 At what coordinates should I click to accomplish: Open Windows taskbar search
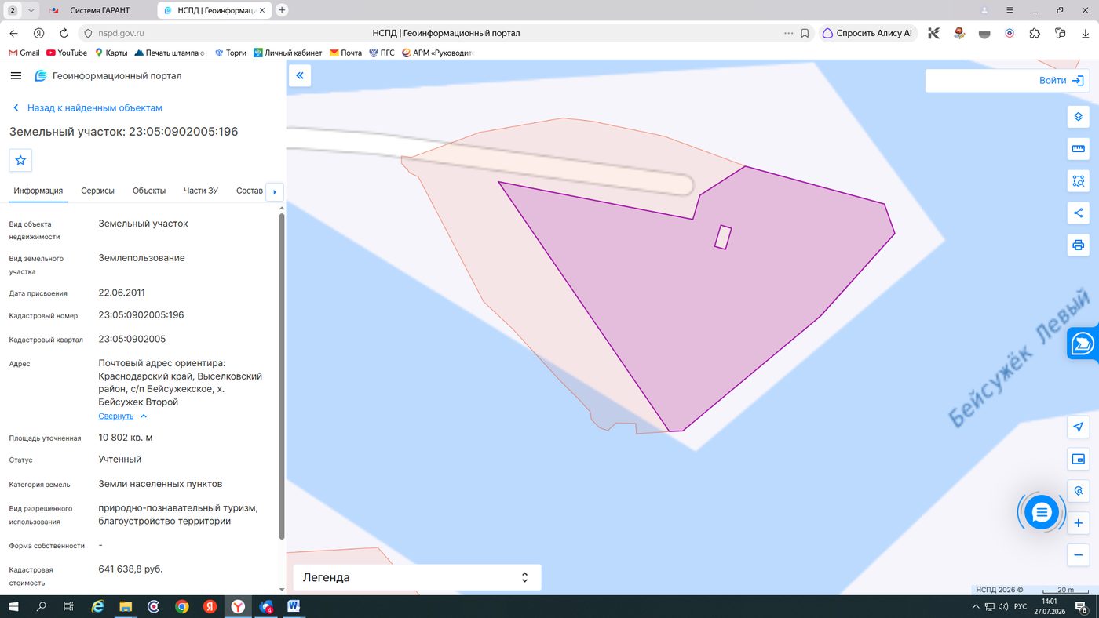[42, 606]
